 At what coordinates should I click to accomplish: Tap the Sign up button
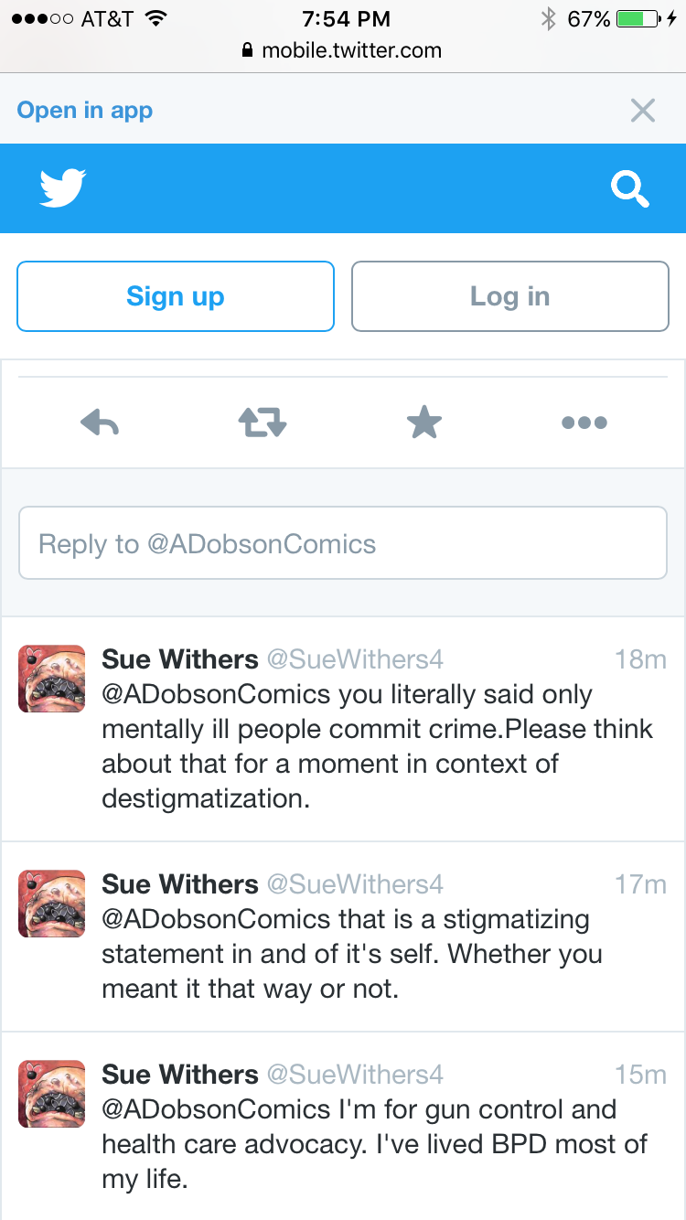[x=176, y=296]
